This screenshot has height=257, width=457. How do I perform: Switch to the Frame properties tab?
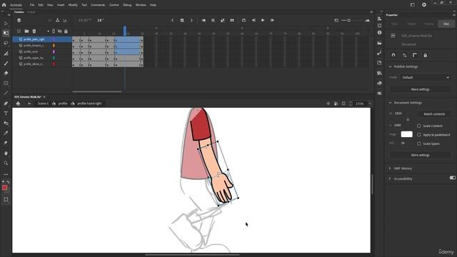coord(429,24)
